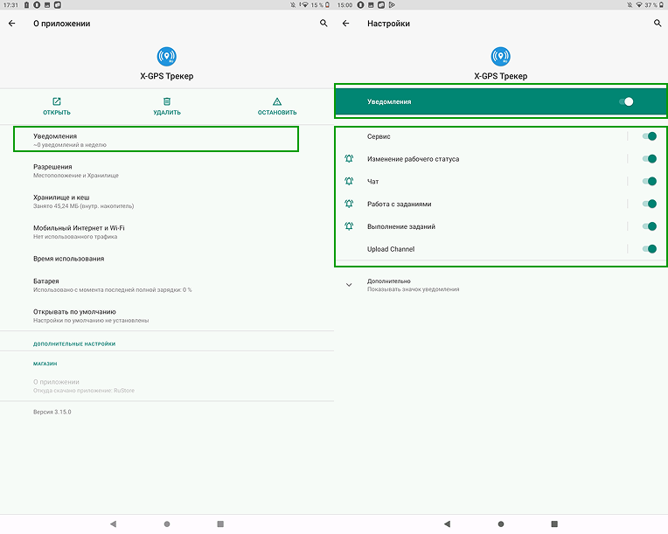Image resolution: width=668 pixels, height=534 pixels.
Task: Tap the 'Открыть' open-app icon
Action: (57, 102)
